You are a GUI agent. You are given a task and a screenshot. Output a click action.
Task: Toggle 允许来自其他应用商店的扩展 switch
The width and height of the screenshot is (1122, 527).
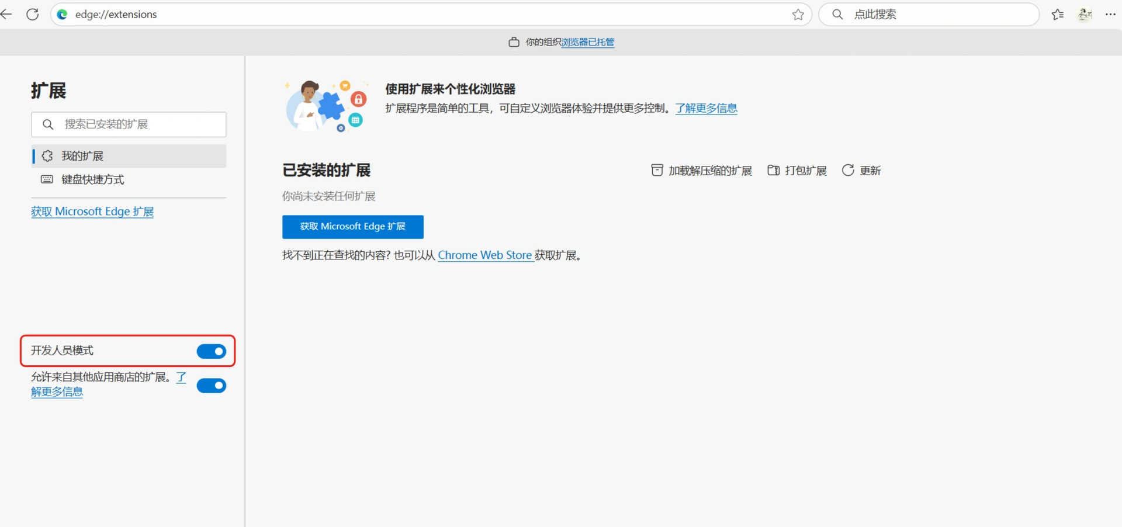coord(212,386)
